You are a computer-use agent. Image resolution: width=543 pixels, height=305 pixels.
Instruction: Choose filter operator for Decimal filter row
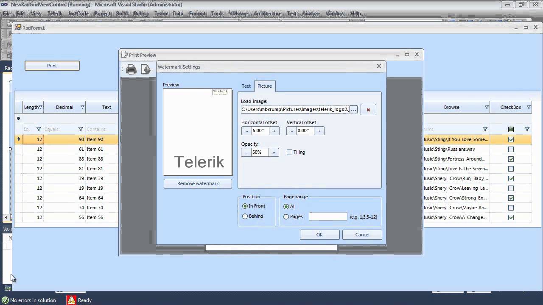[81, 129]
